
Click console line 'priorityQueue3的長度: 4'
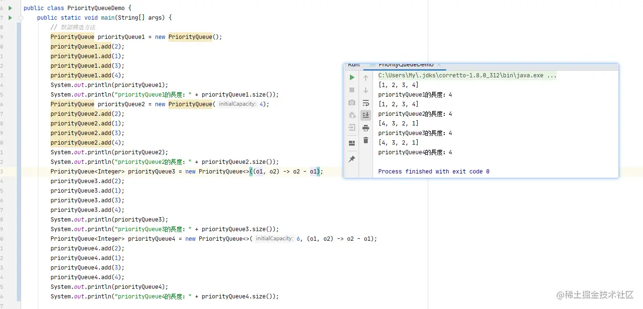pos(415,133)
